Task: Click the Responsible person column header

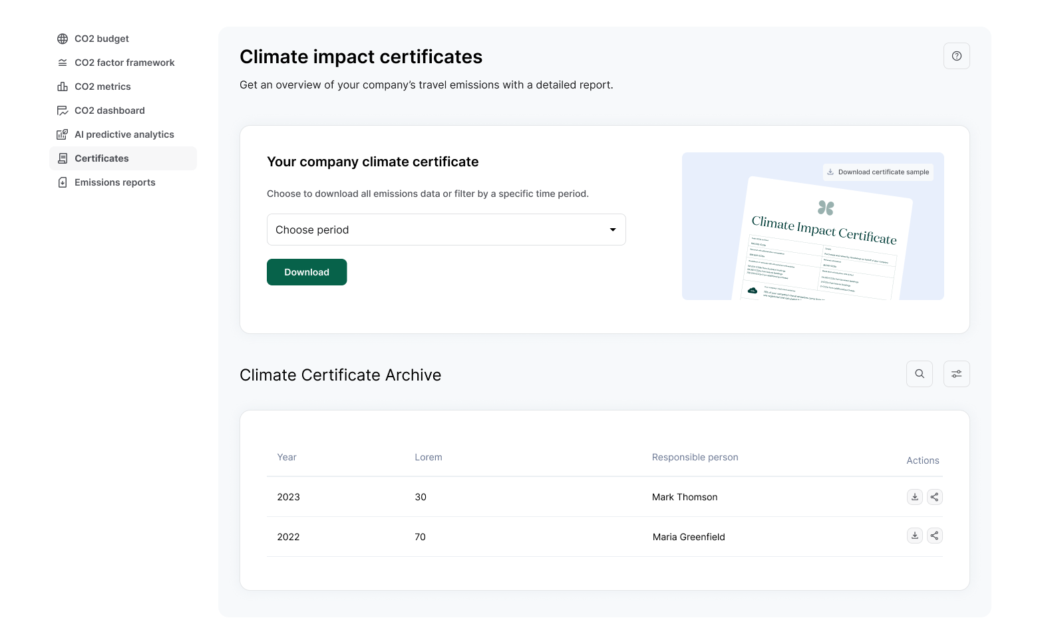Action: (x=695, y=457)
